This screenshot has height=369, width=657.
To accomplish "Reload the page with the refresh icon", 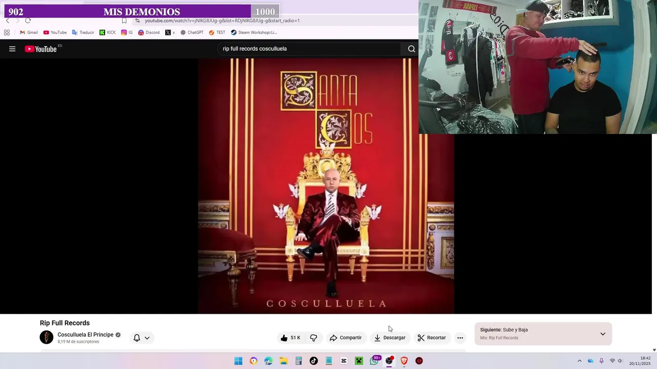I will pos(28,20).
